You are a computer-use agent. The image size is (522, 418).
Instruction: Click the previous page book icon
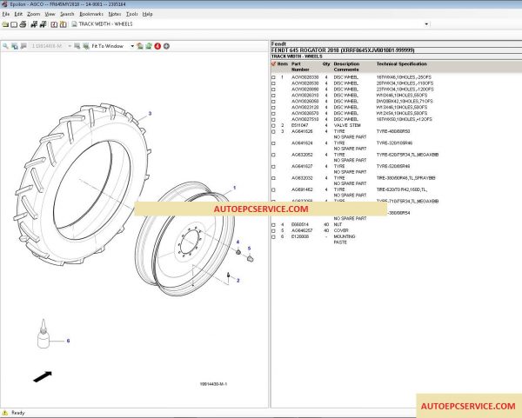pyautogui.click(x=54, y=24)
